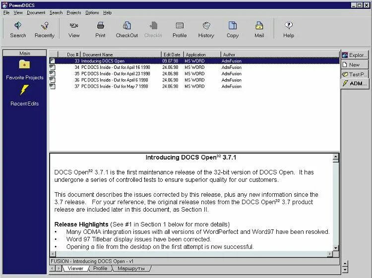Click document icon on row 34

[52, 67]
